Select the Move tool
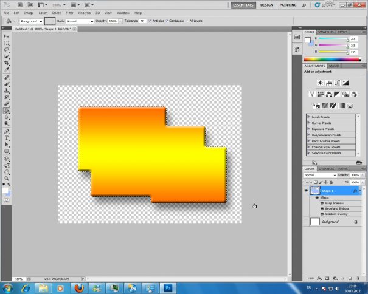The height and width of the screenshot is (294, 368). [x=7, y=36]
